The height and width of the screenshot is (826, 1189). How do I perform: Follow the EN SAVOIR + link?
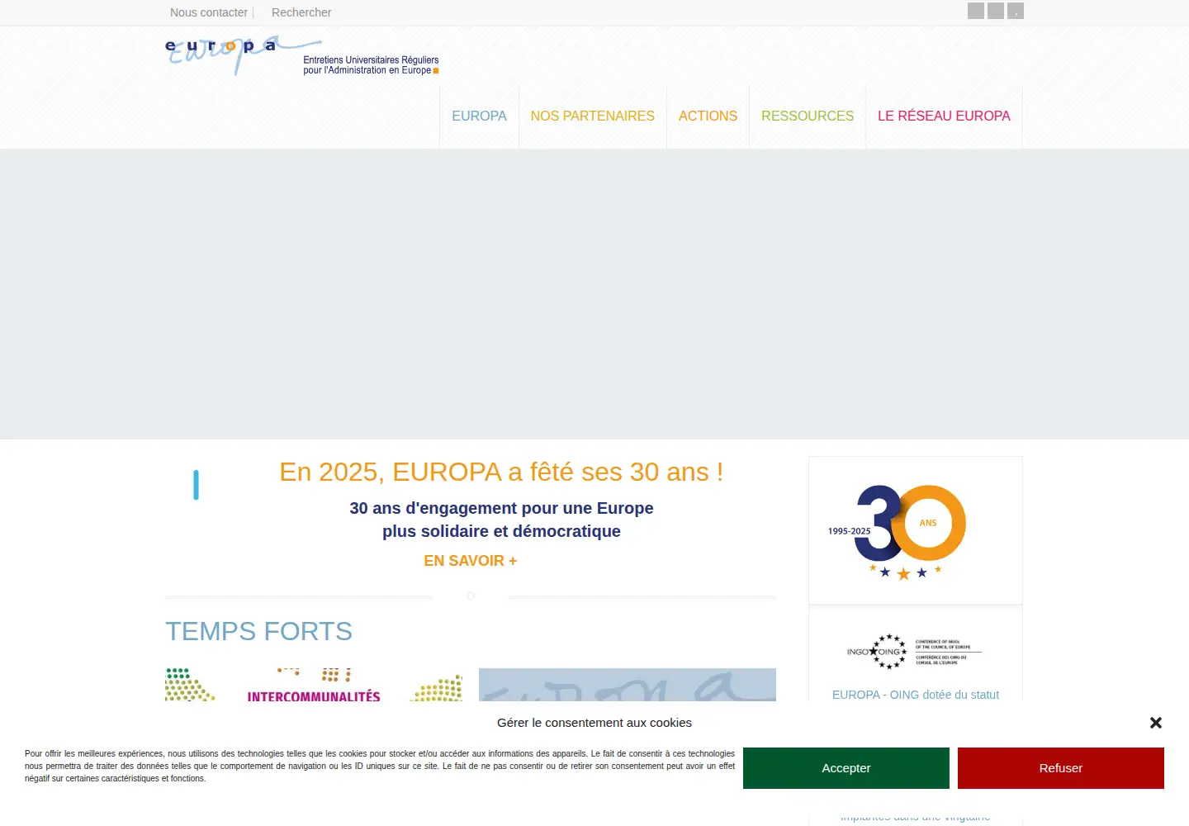471,561
